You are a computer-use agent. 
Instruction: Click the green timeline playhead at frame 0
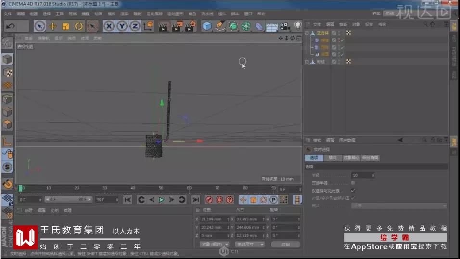click(x=21, y=188)
